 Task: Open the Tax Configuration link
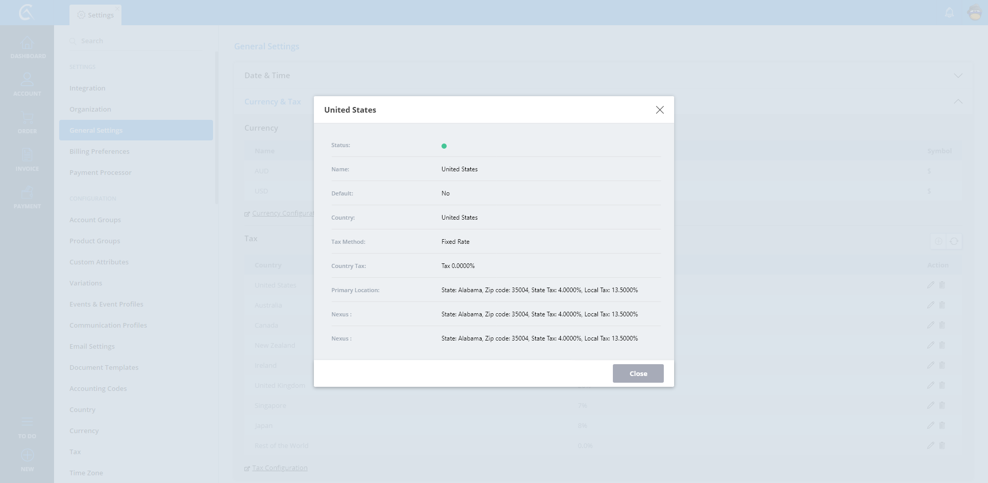[279, 468]
